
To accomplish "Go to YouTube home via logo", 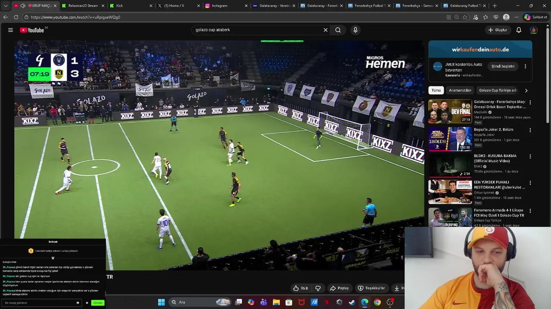I will tap(32, 30).
